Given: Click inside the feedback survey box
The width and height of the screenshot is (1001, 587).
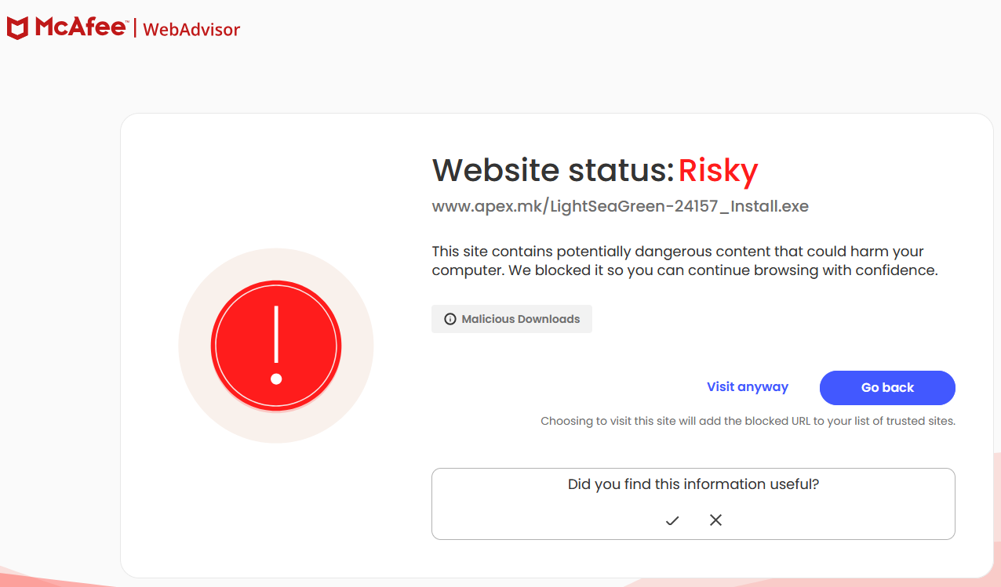Looking at the screenshot, I should (x=693, y=504).
